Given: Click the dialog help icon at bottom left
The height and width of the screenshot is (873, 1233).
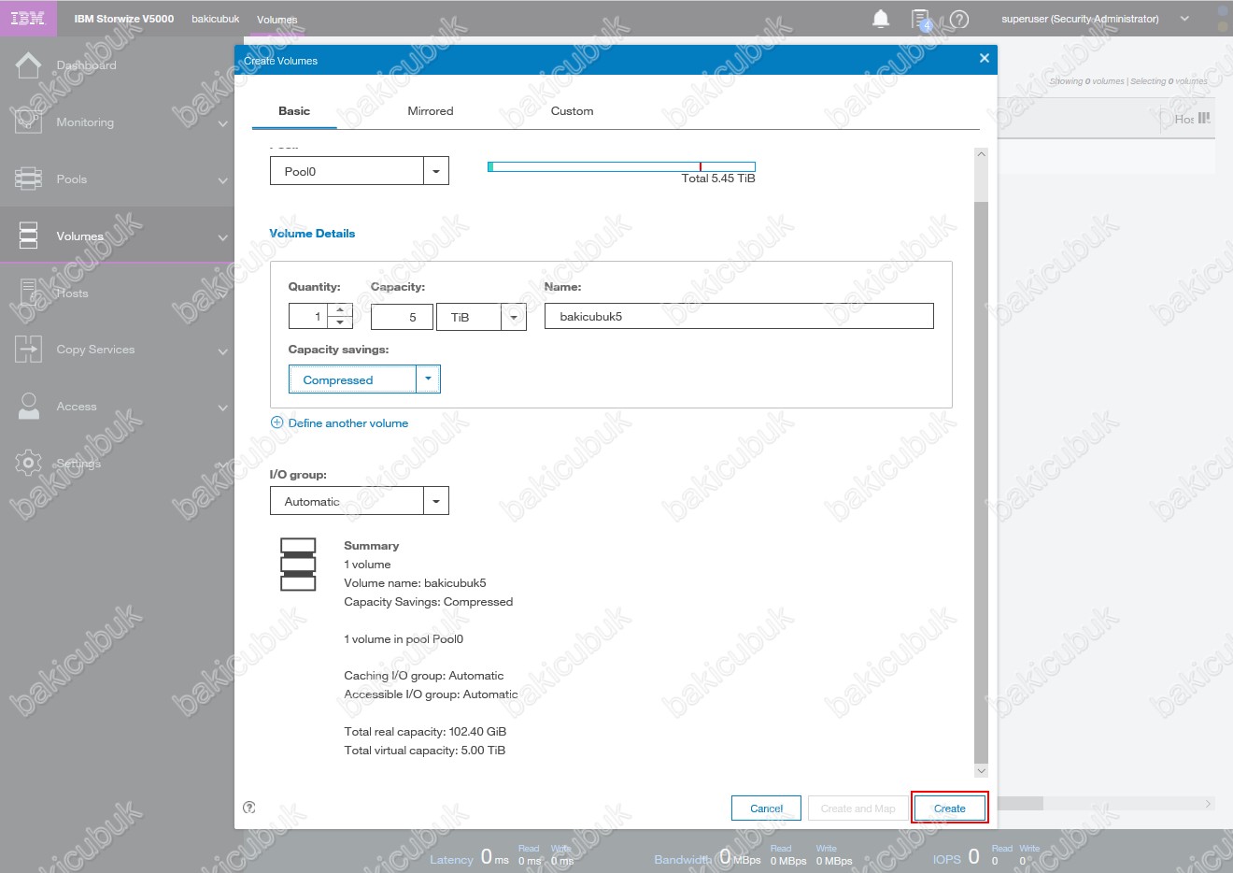Looking at the screenshot, I should tap(249, 808).
